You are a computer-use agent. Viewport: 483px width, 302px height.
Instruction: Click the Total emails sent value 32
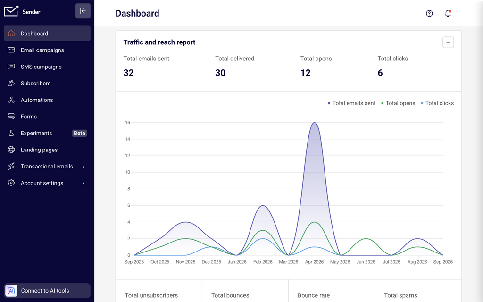tap(128, 73)
